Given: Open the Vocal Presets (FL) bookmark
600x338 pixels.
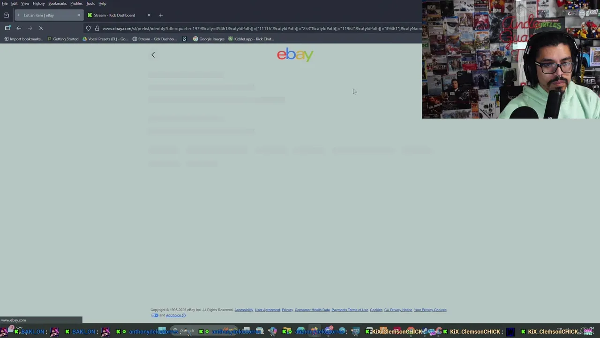Looking at the screenshot, I should coord(105,39).
